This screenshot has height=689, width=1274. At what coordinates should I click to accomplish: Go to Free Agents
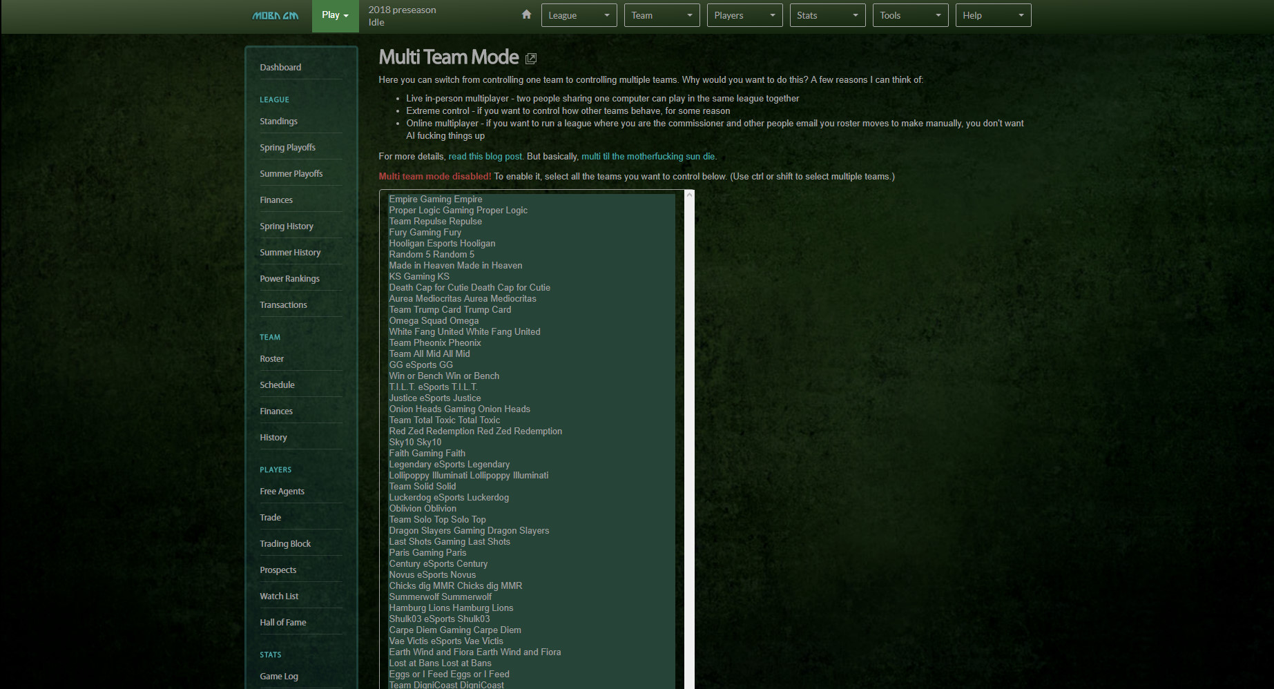[x=282, y=491]
